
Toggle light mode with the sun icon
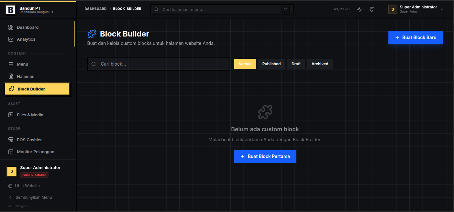(359, 9)
